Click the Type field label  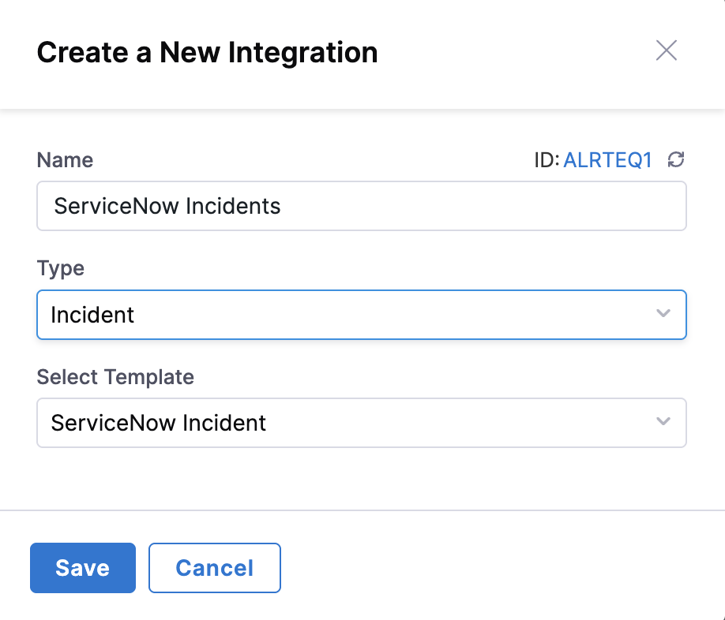pyautogui.click(x=60, y=268)
